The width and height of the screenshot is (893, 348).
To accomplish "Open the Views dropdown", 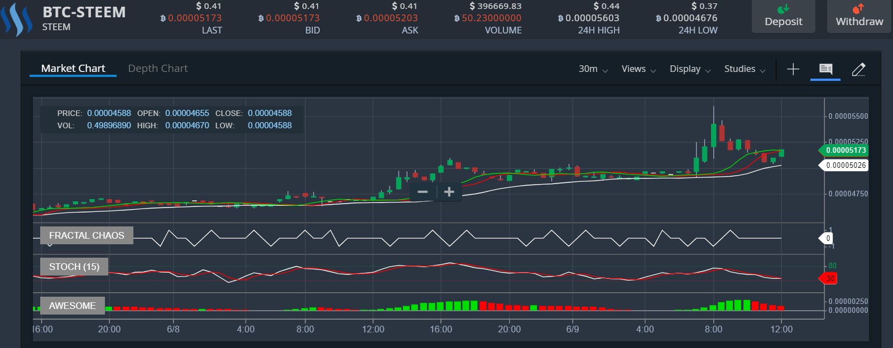I will coord(638,69).
